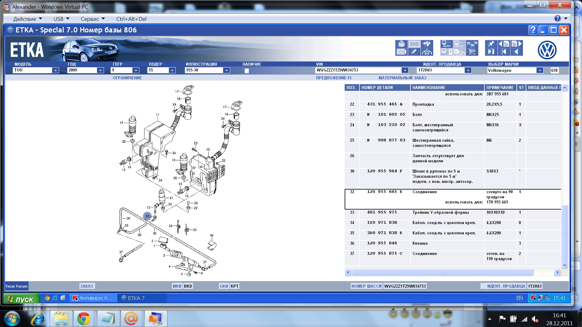Click the printer icon in ETKA toolbar

pyautogui.click(x=401, y=44)
